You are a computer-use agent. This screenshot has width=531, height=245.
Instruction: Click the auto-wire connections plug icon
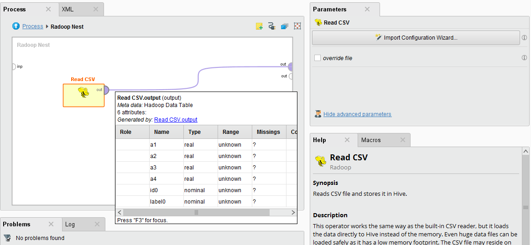pos(272,26)
